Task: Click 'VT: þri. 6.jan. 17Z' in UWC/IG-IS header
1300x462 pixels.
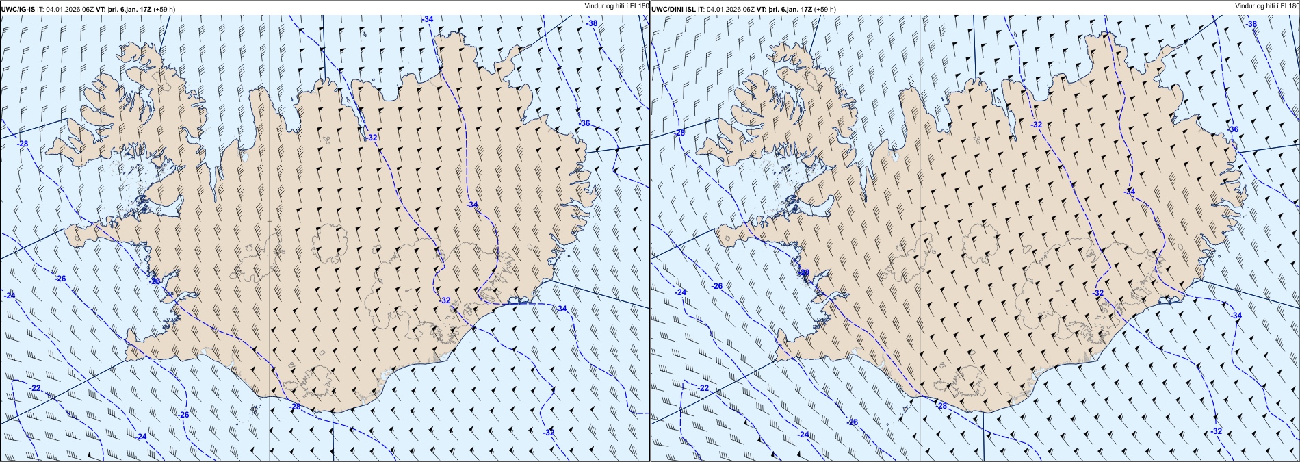Action: 125,9
